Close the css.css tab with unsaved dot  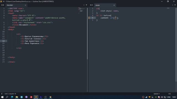click(114, 5)
